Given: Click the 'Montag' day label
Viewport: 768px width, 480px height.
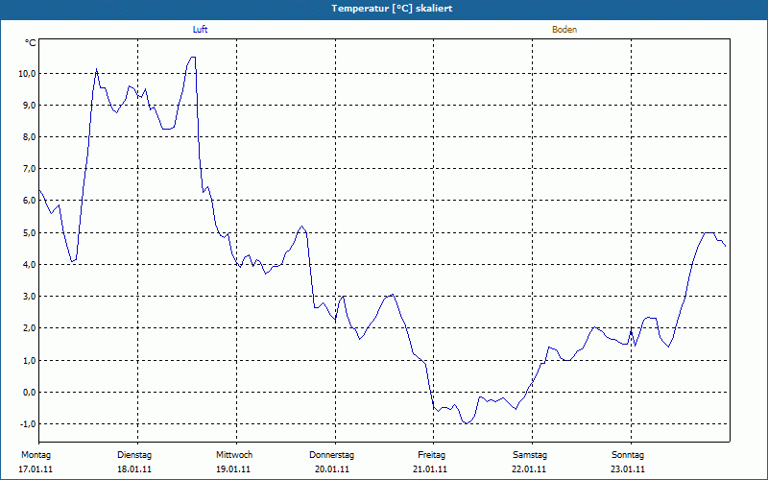Looking at the screenshot, I should point(36,455).
